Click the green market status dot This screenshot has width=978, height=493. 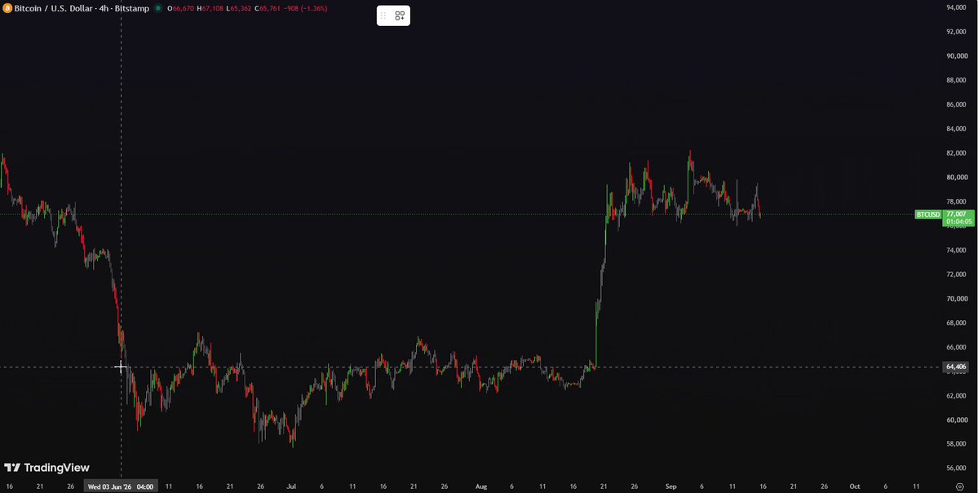(157, 9)
